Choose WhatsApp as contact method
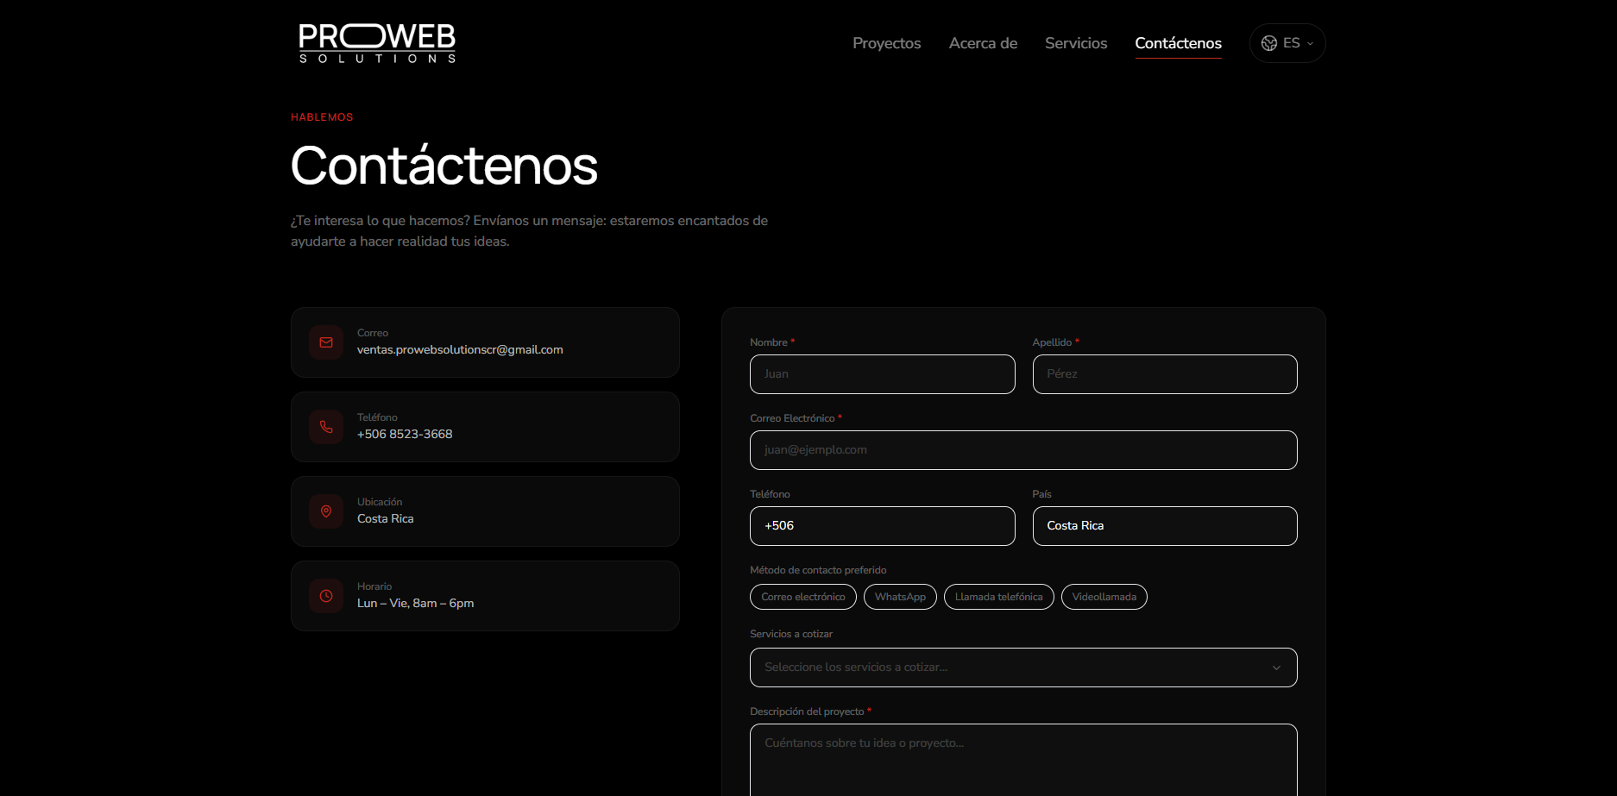The image size is (1617, 796). pyautogui.click(x=900, y=597)
